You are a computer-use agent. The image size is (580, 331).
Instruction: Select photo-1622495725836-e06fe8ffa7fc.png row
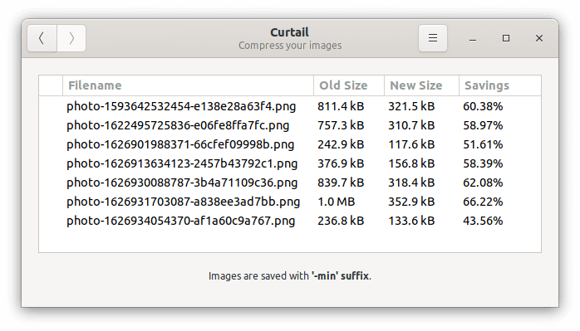(290, 125)
